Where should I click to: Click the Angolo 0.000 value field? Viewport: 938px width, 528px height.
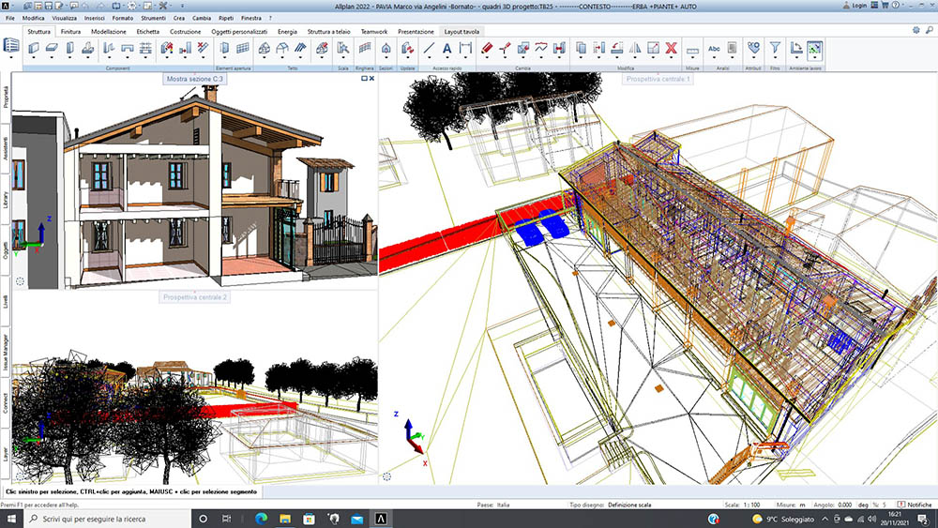click(x=845, y=505)
